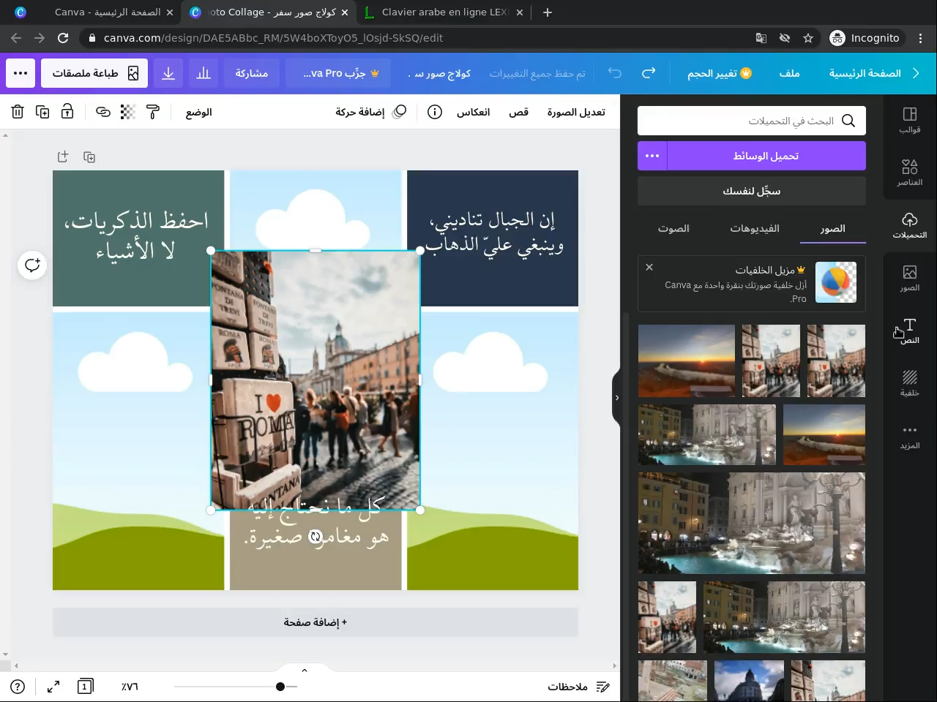Open the File (ملف) menu
The width and height of the screenshot is (937, 702).
point(789,73)
